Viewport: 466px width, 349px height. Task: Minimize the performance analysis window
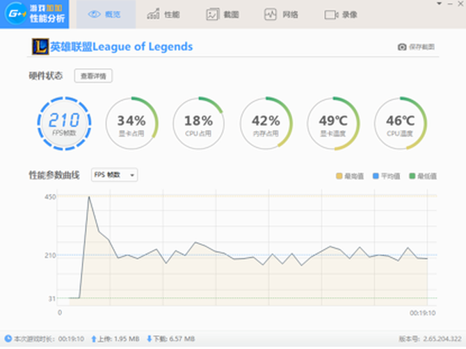click(x=450, y=3)
